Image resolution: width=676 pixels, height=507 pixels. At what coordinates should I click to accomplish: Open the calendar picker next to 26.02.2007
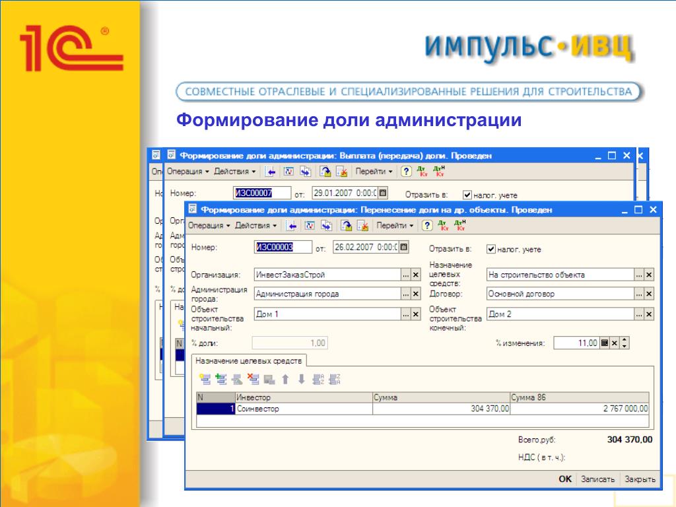[x=403, y=247]
